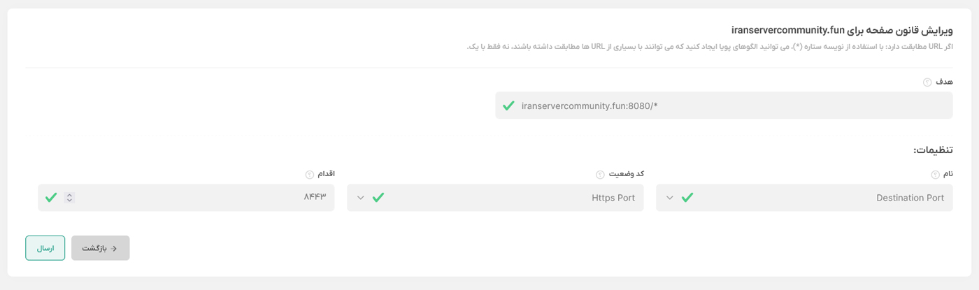The image size is (979, 290).
Task: Submit the form with the ارسال button
Action: click(45, 248)
